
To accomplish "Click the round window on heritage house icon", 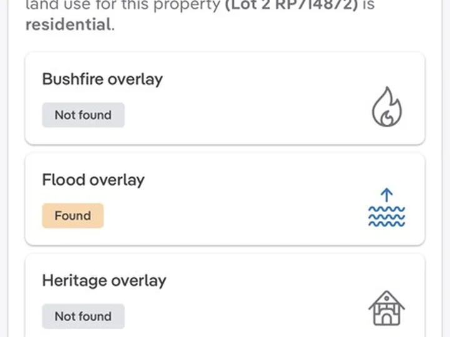I will tap(387, 298).
